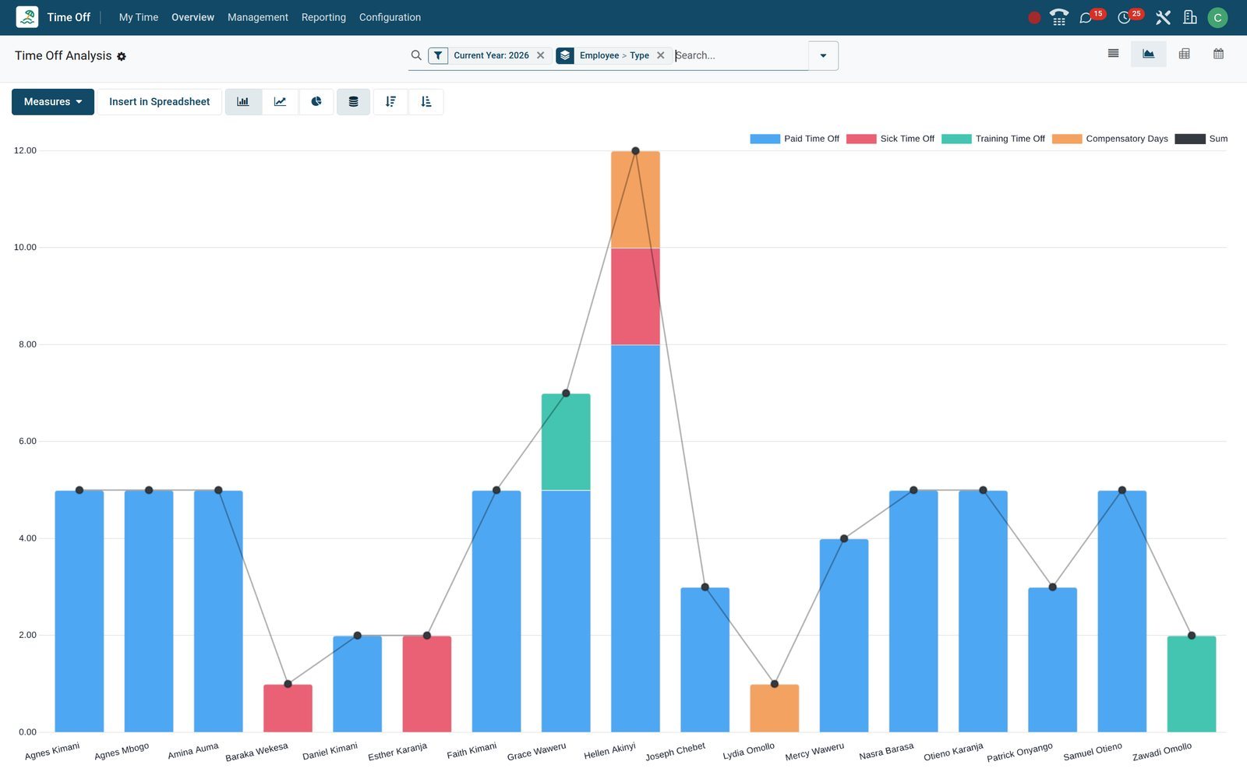
Task: Toggle Compensatory Days legend swatch
Action: click(1067, 139)
